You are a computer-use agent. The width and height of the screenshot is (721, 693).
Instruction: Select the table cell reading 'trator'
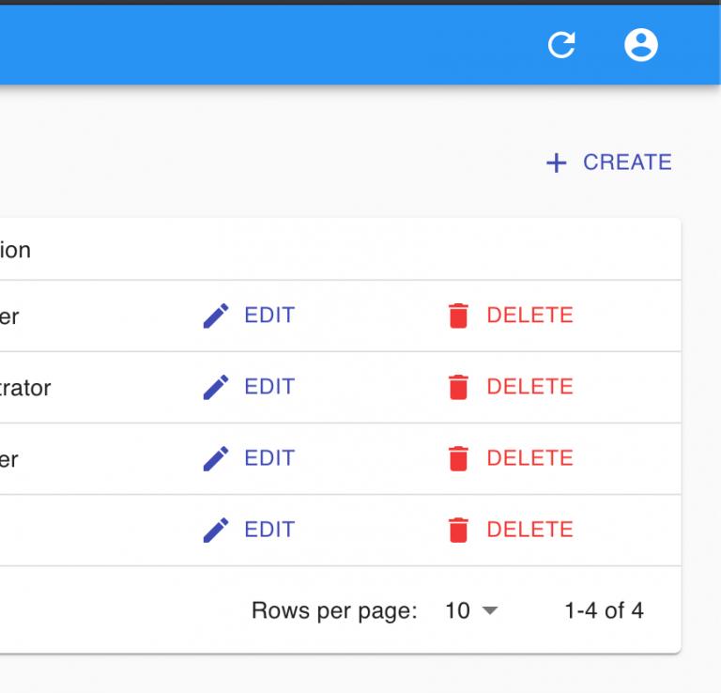25,388
